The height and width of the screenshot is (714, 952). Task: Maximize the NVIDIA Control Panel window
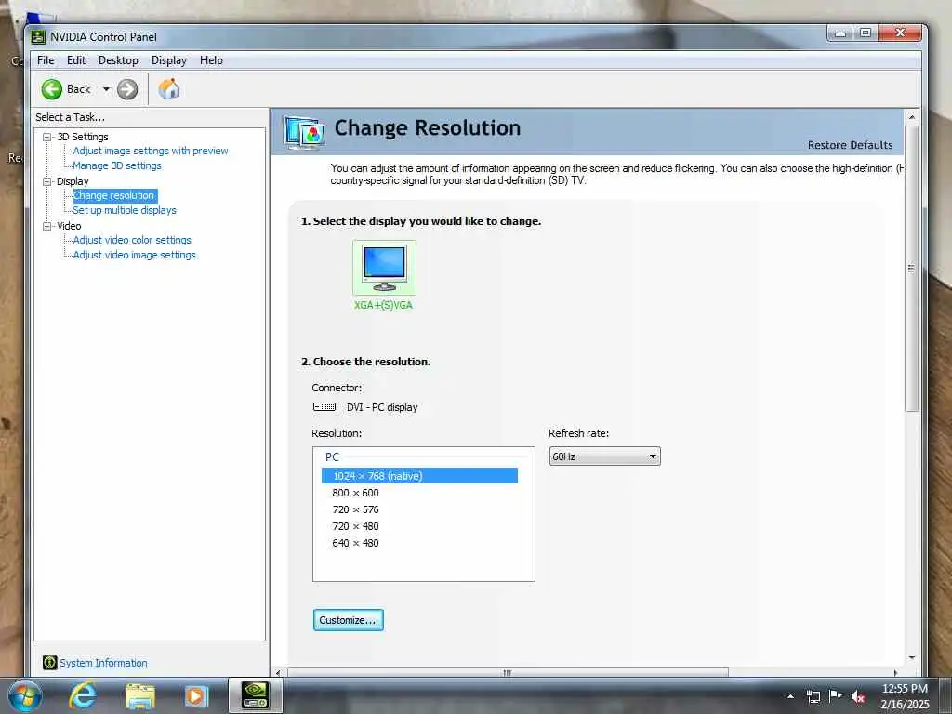tap(866, 33)
